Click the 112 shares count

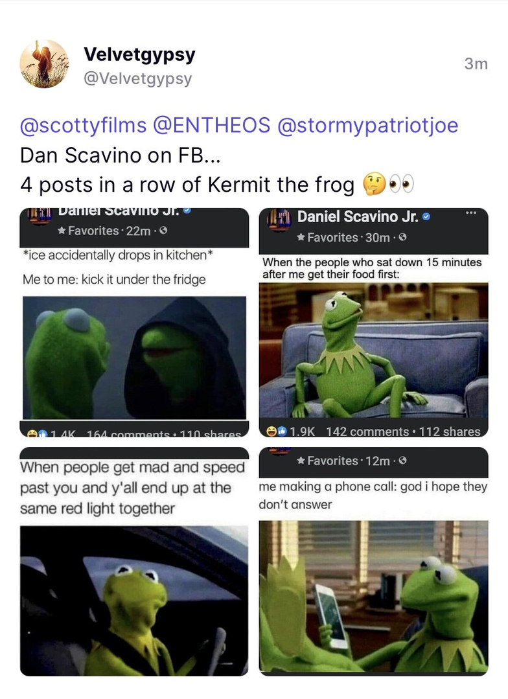click(x=450, y=431)
